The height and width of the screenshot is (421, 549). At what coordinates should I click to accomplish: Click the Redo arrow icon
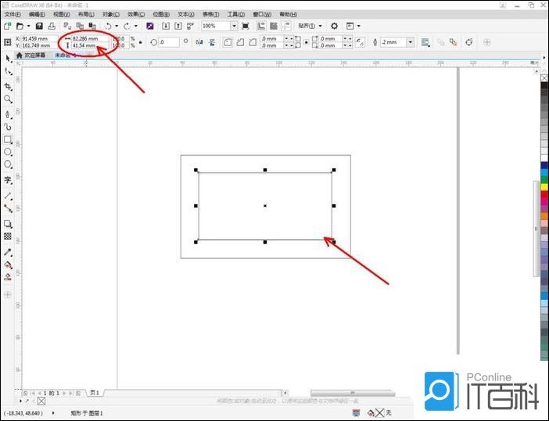(x=127, y=26)
